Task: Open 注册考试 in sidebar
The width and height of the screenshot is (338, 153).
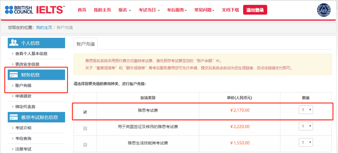Action: 23,149
